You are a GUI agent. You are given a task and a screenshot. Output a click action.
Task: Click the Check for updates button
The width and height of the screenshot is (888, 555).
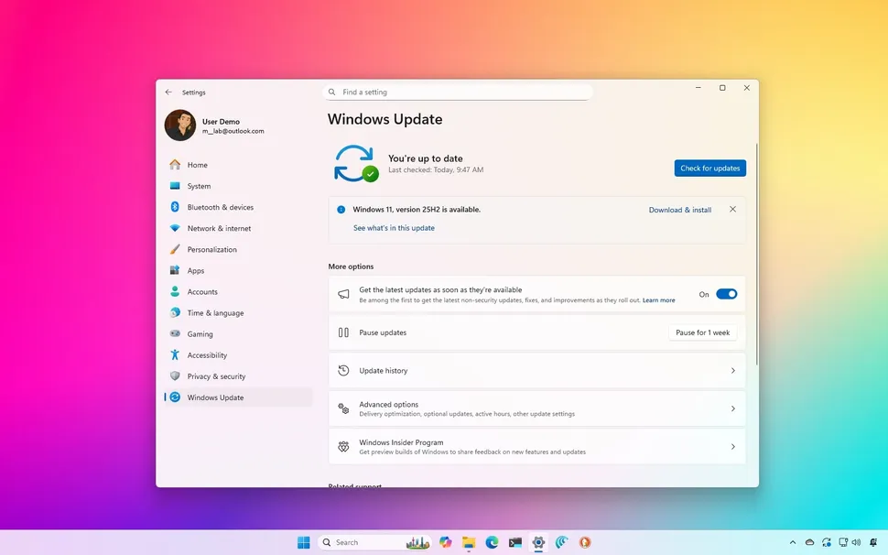pos(709,168)
